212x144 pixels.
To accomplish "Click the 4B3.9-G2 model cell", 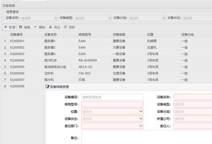I will click(85, 67).
